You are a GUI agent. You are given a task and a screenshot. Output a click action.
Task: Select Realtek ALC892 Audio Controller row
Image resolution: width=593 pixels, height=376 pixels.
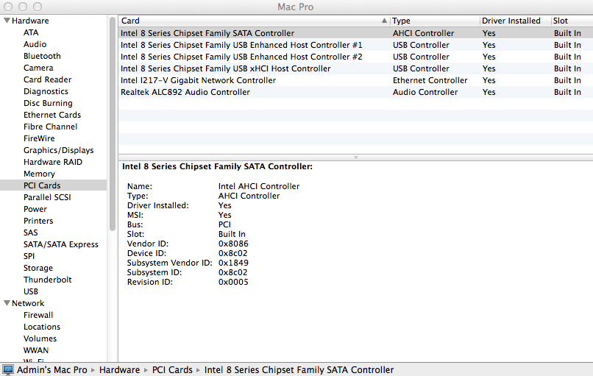click(x=355, y=91)
